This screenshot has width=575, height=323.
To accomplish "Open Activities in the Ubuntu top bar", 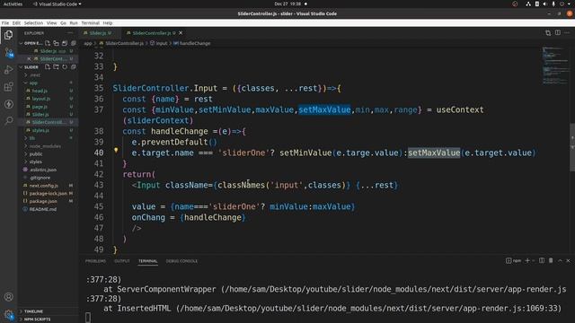I will click(13, 4).
